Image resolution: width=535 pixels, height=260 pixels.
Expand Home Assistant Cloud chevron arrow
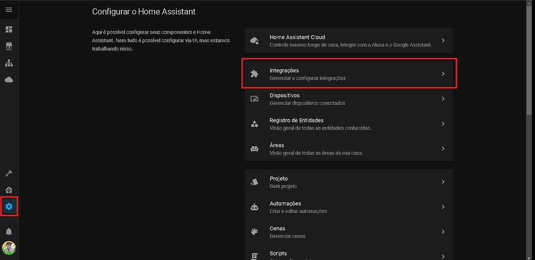point(443,41)
